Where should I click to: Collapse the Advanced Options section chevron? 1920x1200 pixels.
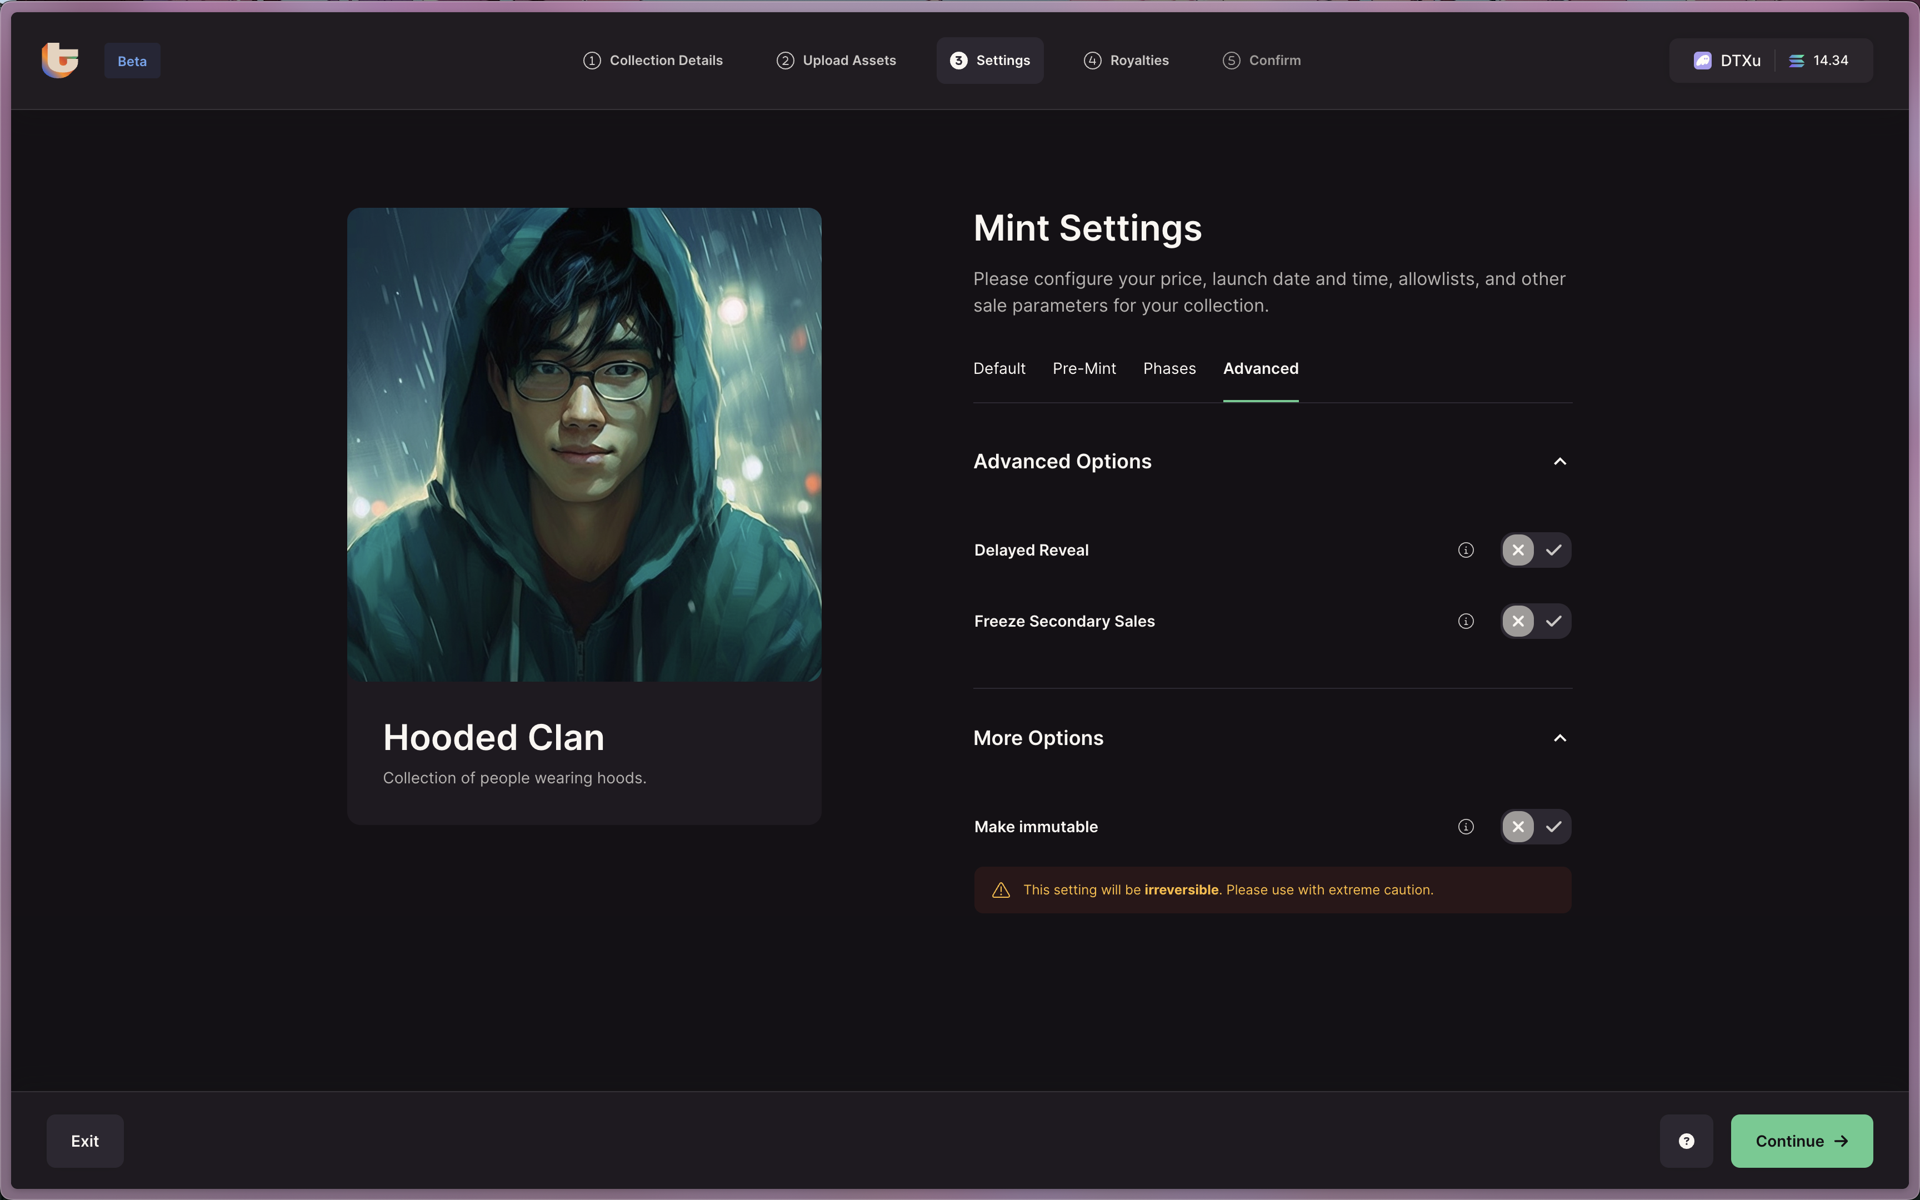1559,462
